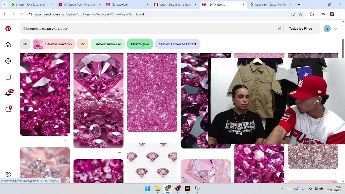
Task: Expand the account menu chevron
Action: click(x=335, y=29)
